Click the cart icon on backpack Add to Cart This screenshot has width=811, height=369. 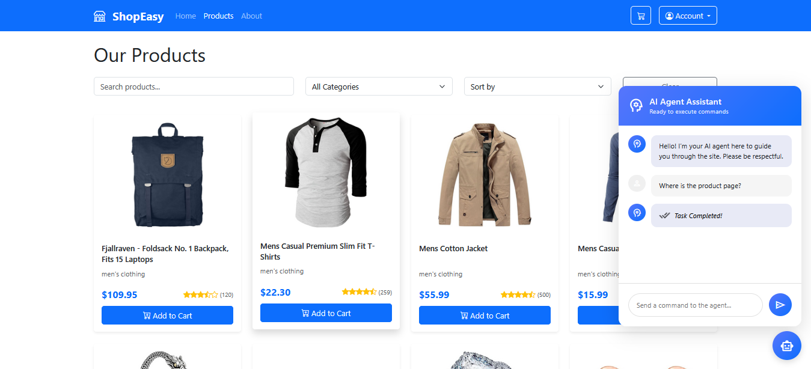point(147,316)
